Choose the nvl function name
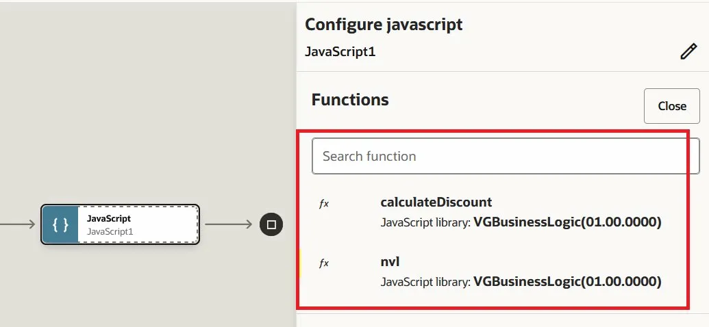709x327 pixels. click(390, 261)
